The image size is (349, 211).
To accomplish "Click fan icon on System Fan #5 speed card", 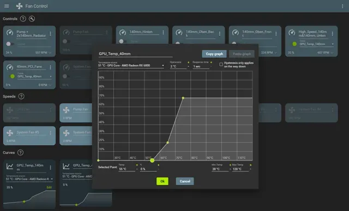I will pyautogui.click(x=10, y=133).
